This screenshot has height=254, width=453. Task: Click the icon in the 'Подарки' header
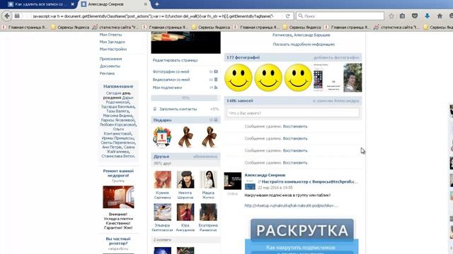[x=216, y=120]
